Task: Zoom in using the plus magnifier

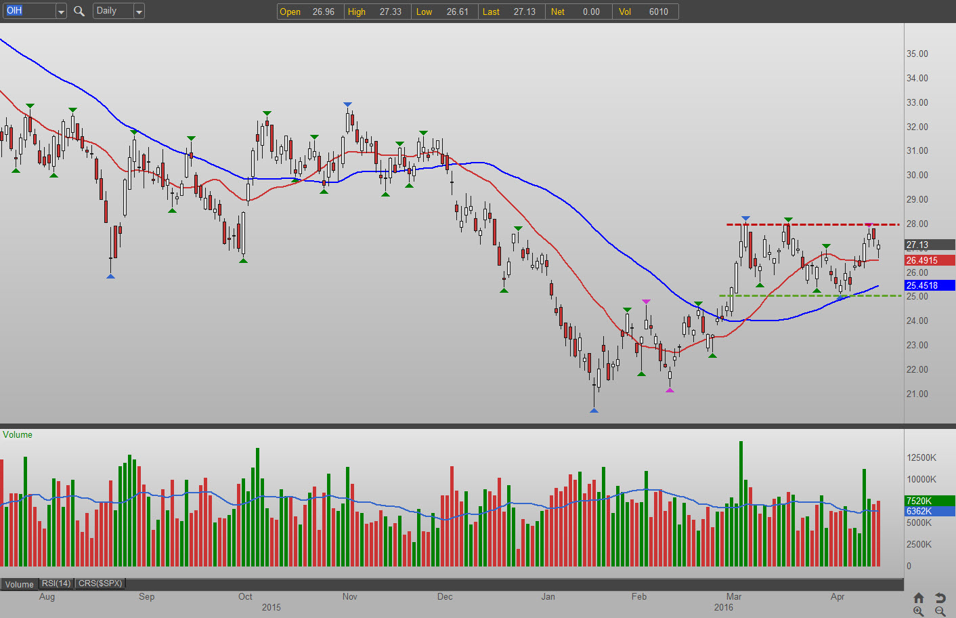Action: [919, 611]
